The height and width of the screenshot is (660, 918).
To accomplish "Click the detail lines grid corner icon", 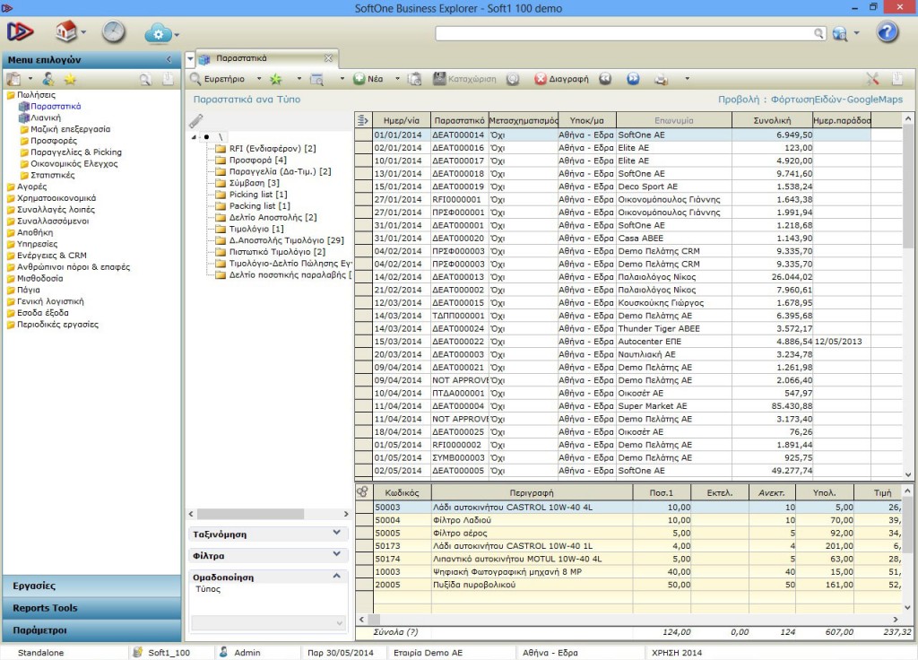I will 363,492.
